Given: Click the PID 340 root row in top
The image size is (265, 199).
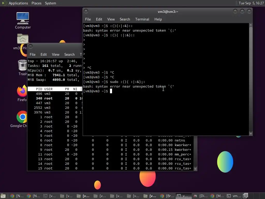Looking at the screenshot, I should click(x=55, y=98).
